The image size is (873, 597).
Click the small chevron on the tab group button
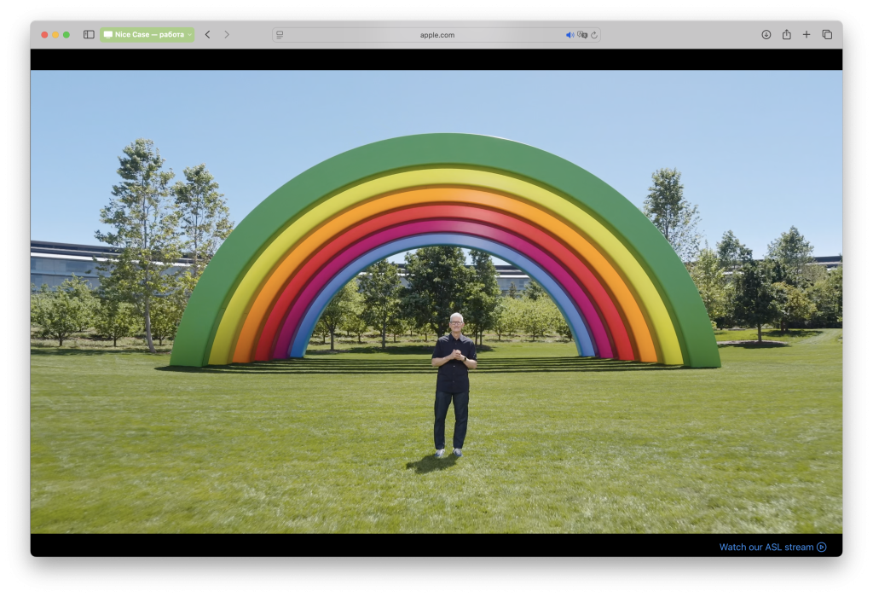point(189,34)
